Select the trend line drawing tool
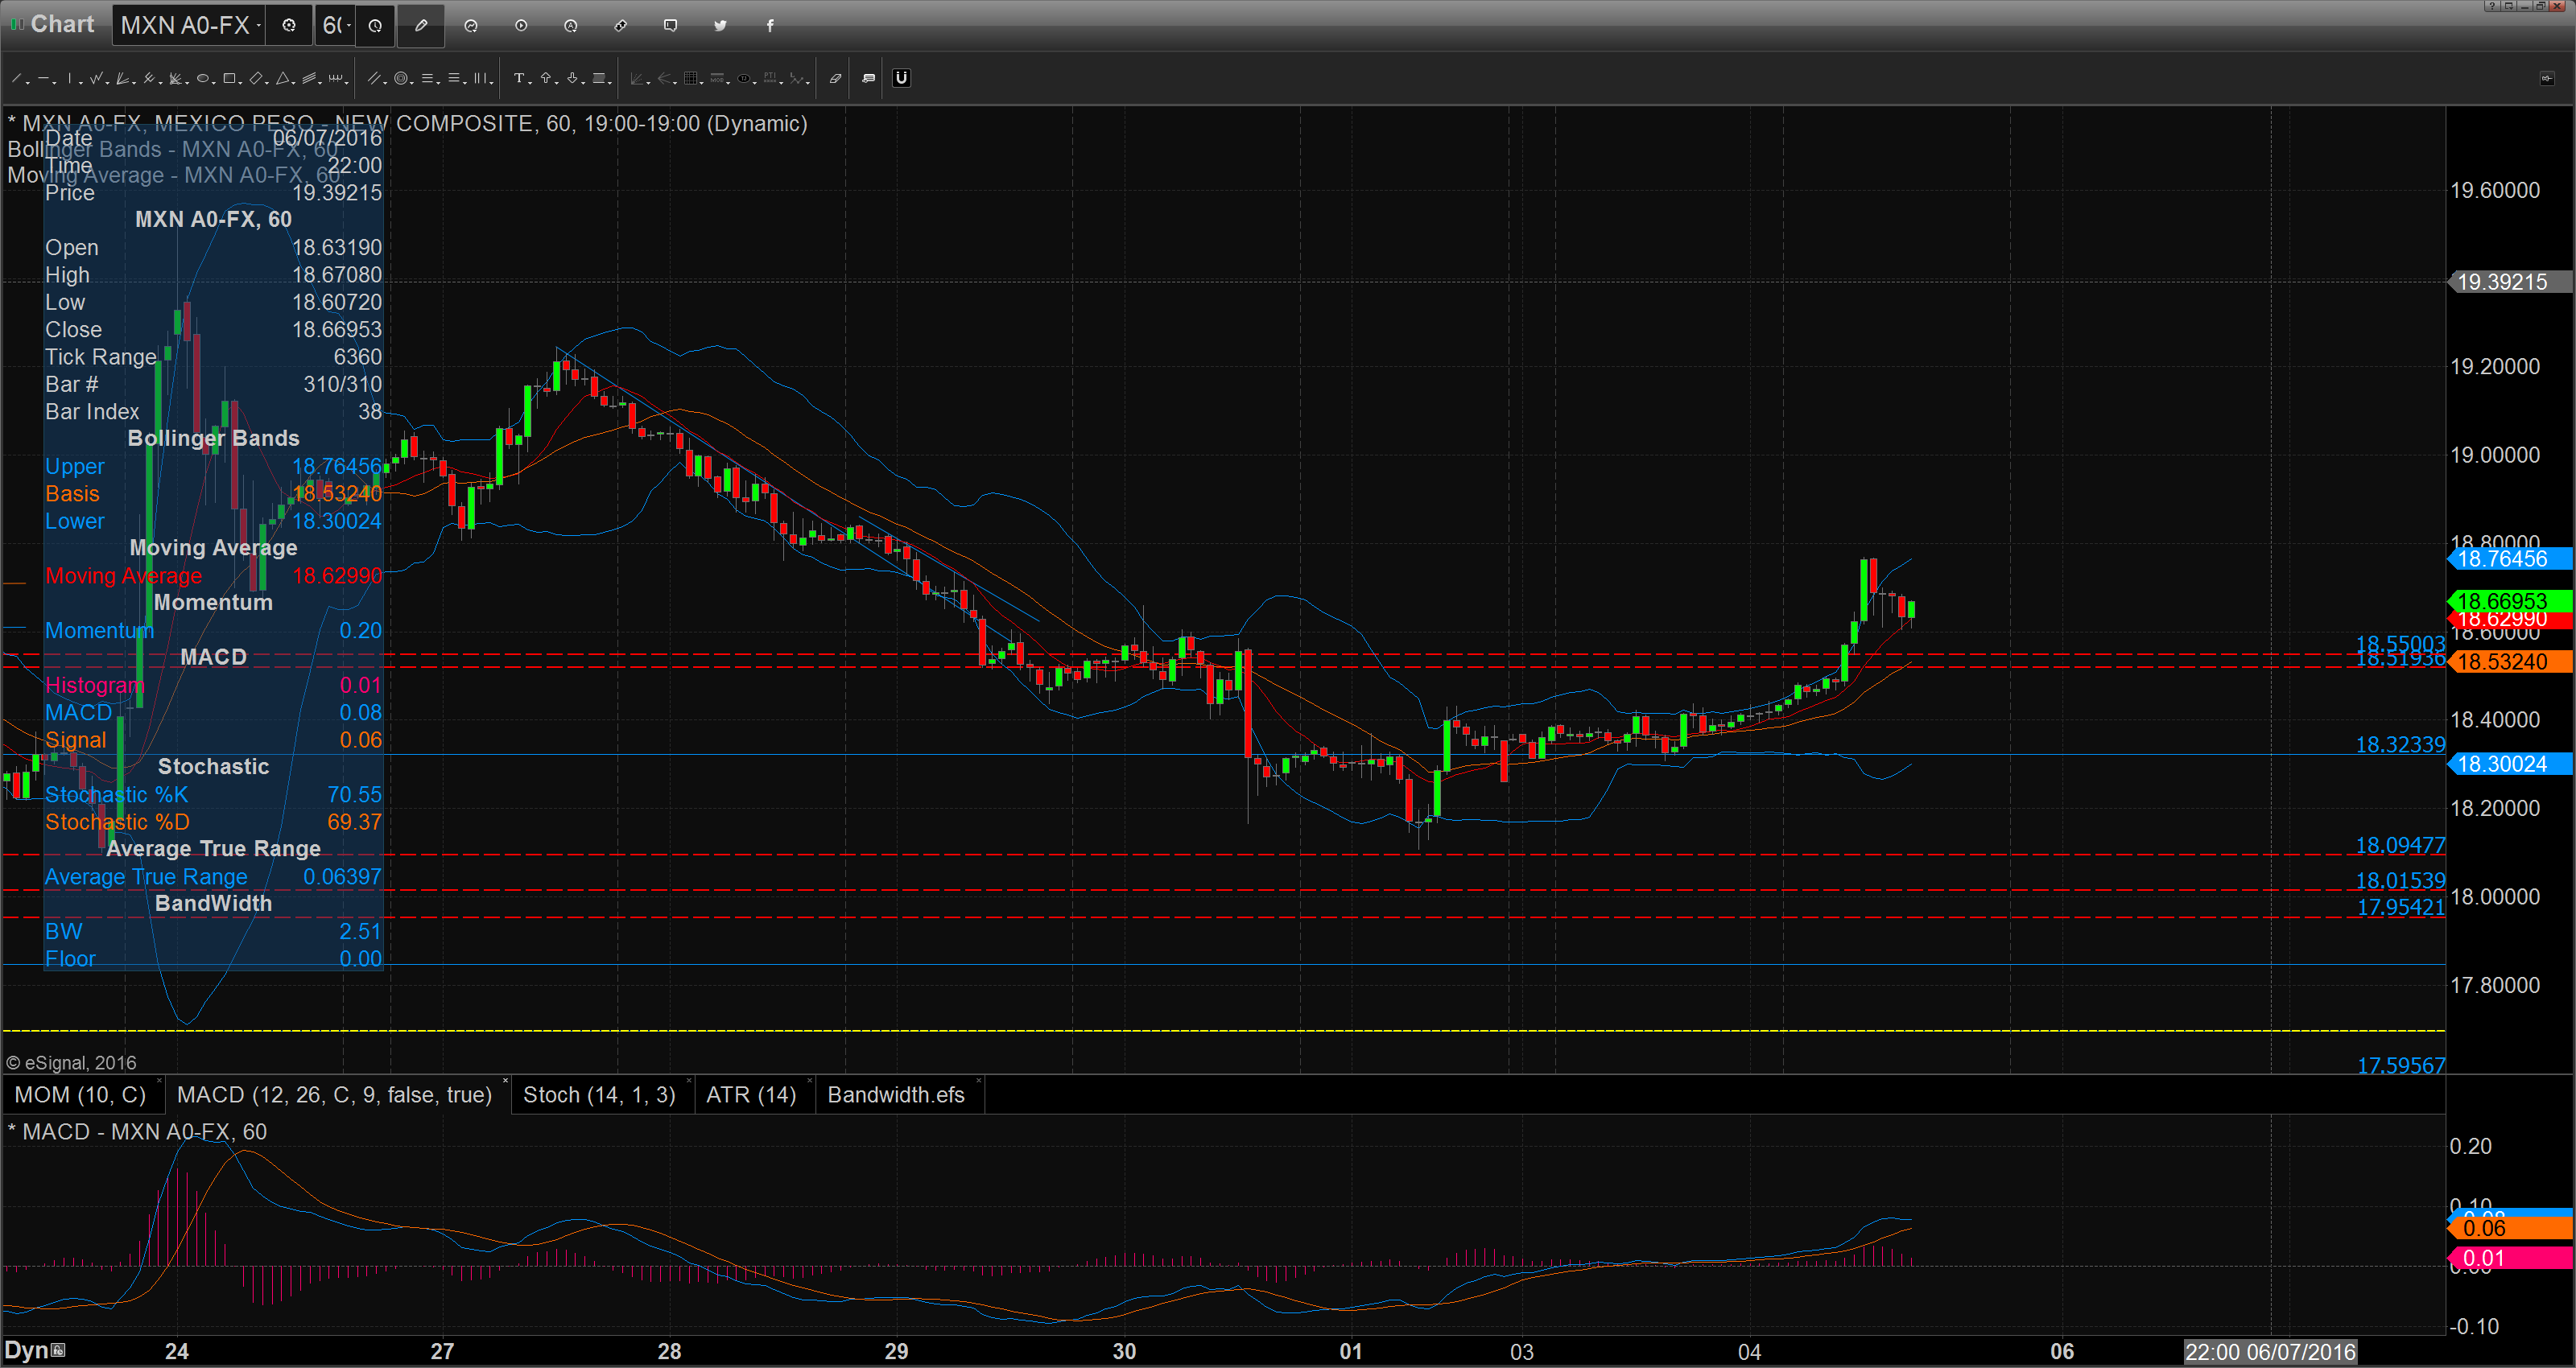 click(16, 78)
